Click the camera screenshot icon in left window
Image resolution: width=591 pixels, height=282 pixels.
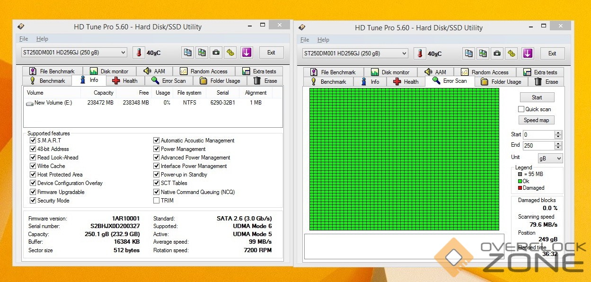[216, 53]
